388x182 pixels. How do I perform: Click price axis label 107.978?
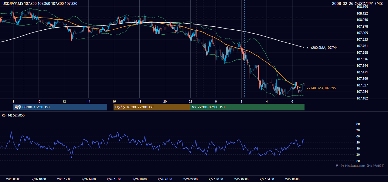point(362,26)
